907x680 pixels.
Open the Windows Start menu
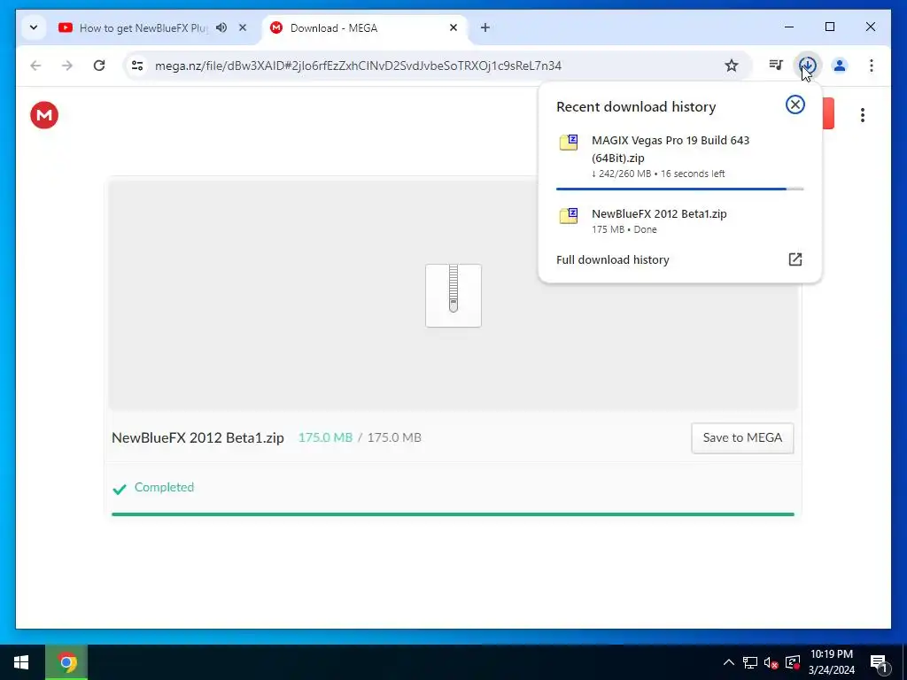[21, 662]
